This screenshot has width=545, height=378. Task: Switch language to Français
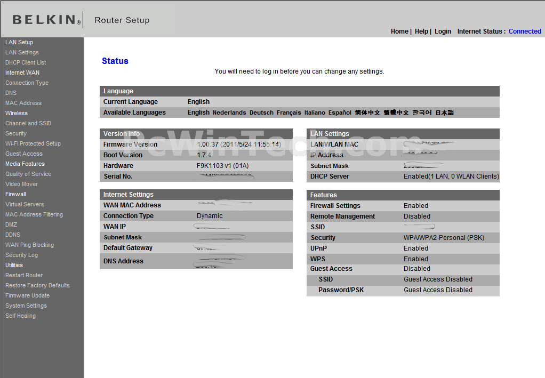pyautogui.click(x=289, y=112)
